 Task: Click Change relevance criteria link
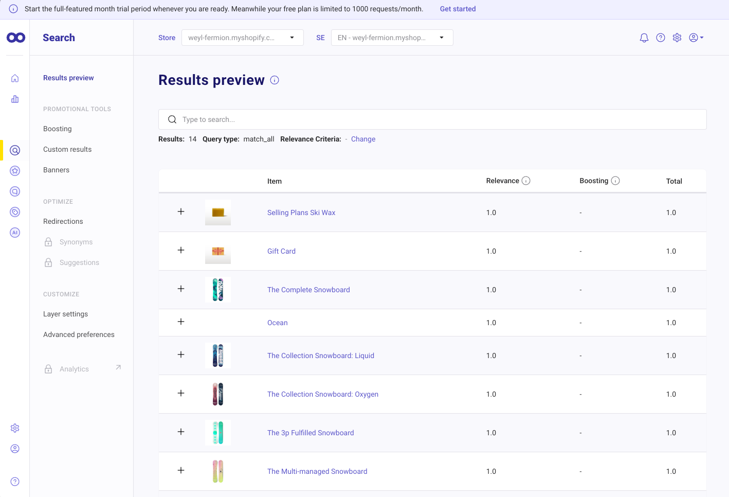pos(363,139)
